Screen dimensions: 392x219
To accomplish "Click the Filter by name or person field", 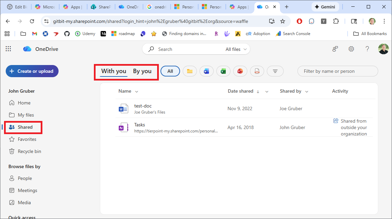I will (337, 71).
